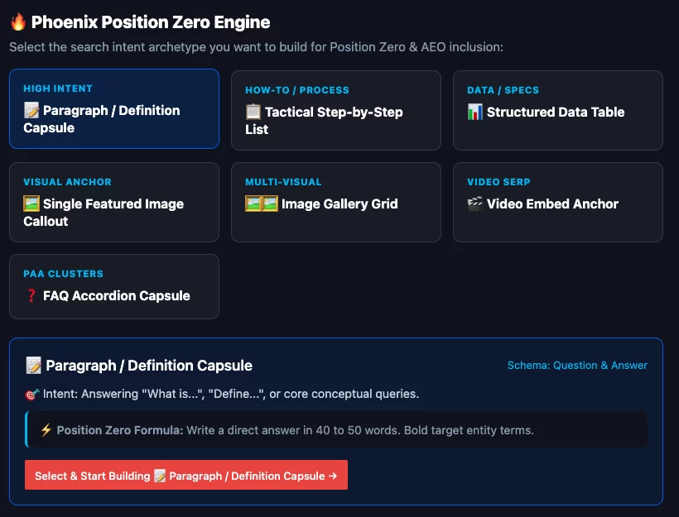Choose the Tactical Step-by-Step List card
Image resolution: width=679 pixels, height=517 pixels.
pos(336,110)
